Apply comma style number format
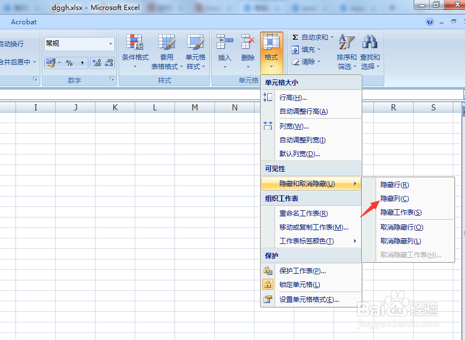465x340 pixels. click(x=82, y=63)
